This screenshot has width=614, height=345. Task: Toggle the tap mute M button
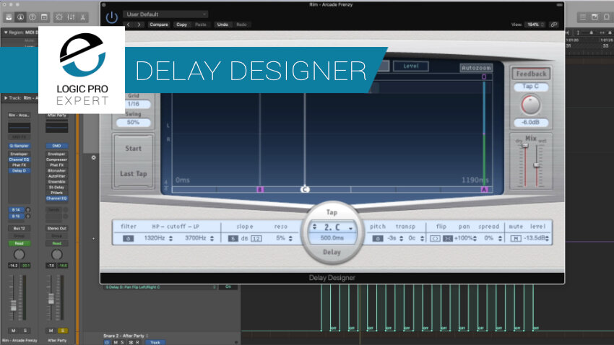(x=516, y=238)
